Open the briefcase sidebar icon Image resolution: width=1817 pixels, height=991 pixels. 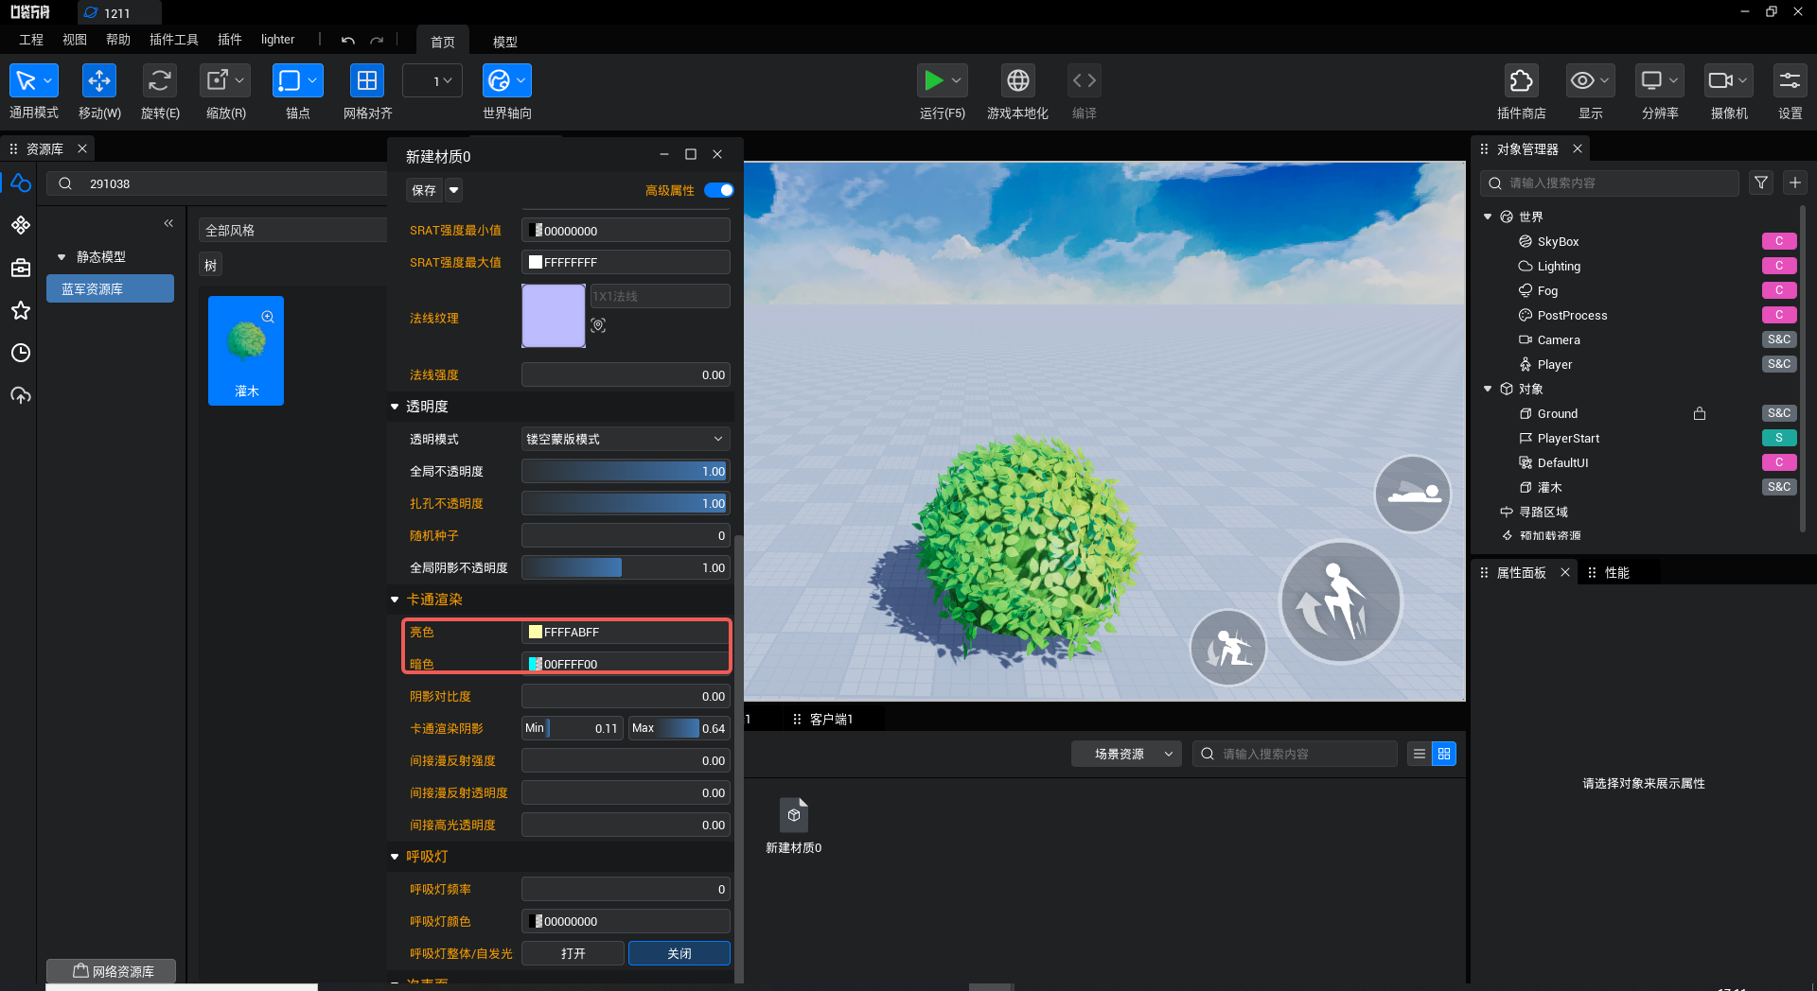coord(21,268)
